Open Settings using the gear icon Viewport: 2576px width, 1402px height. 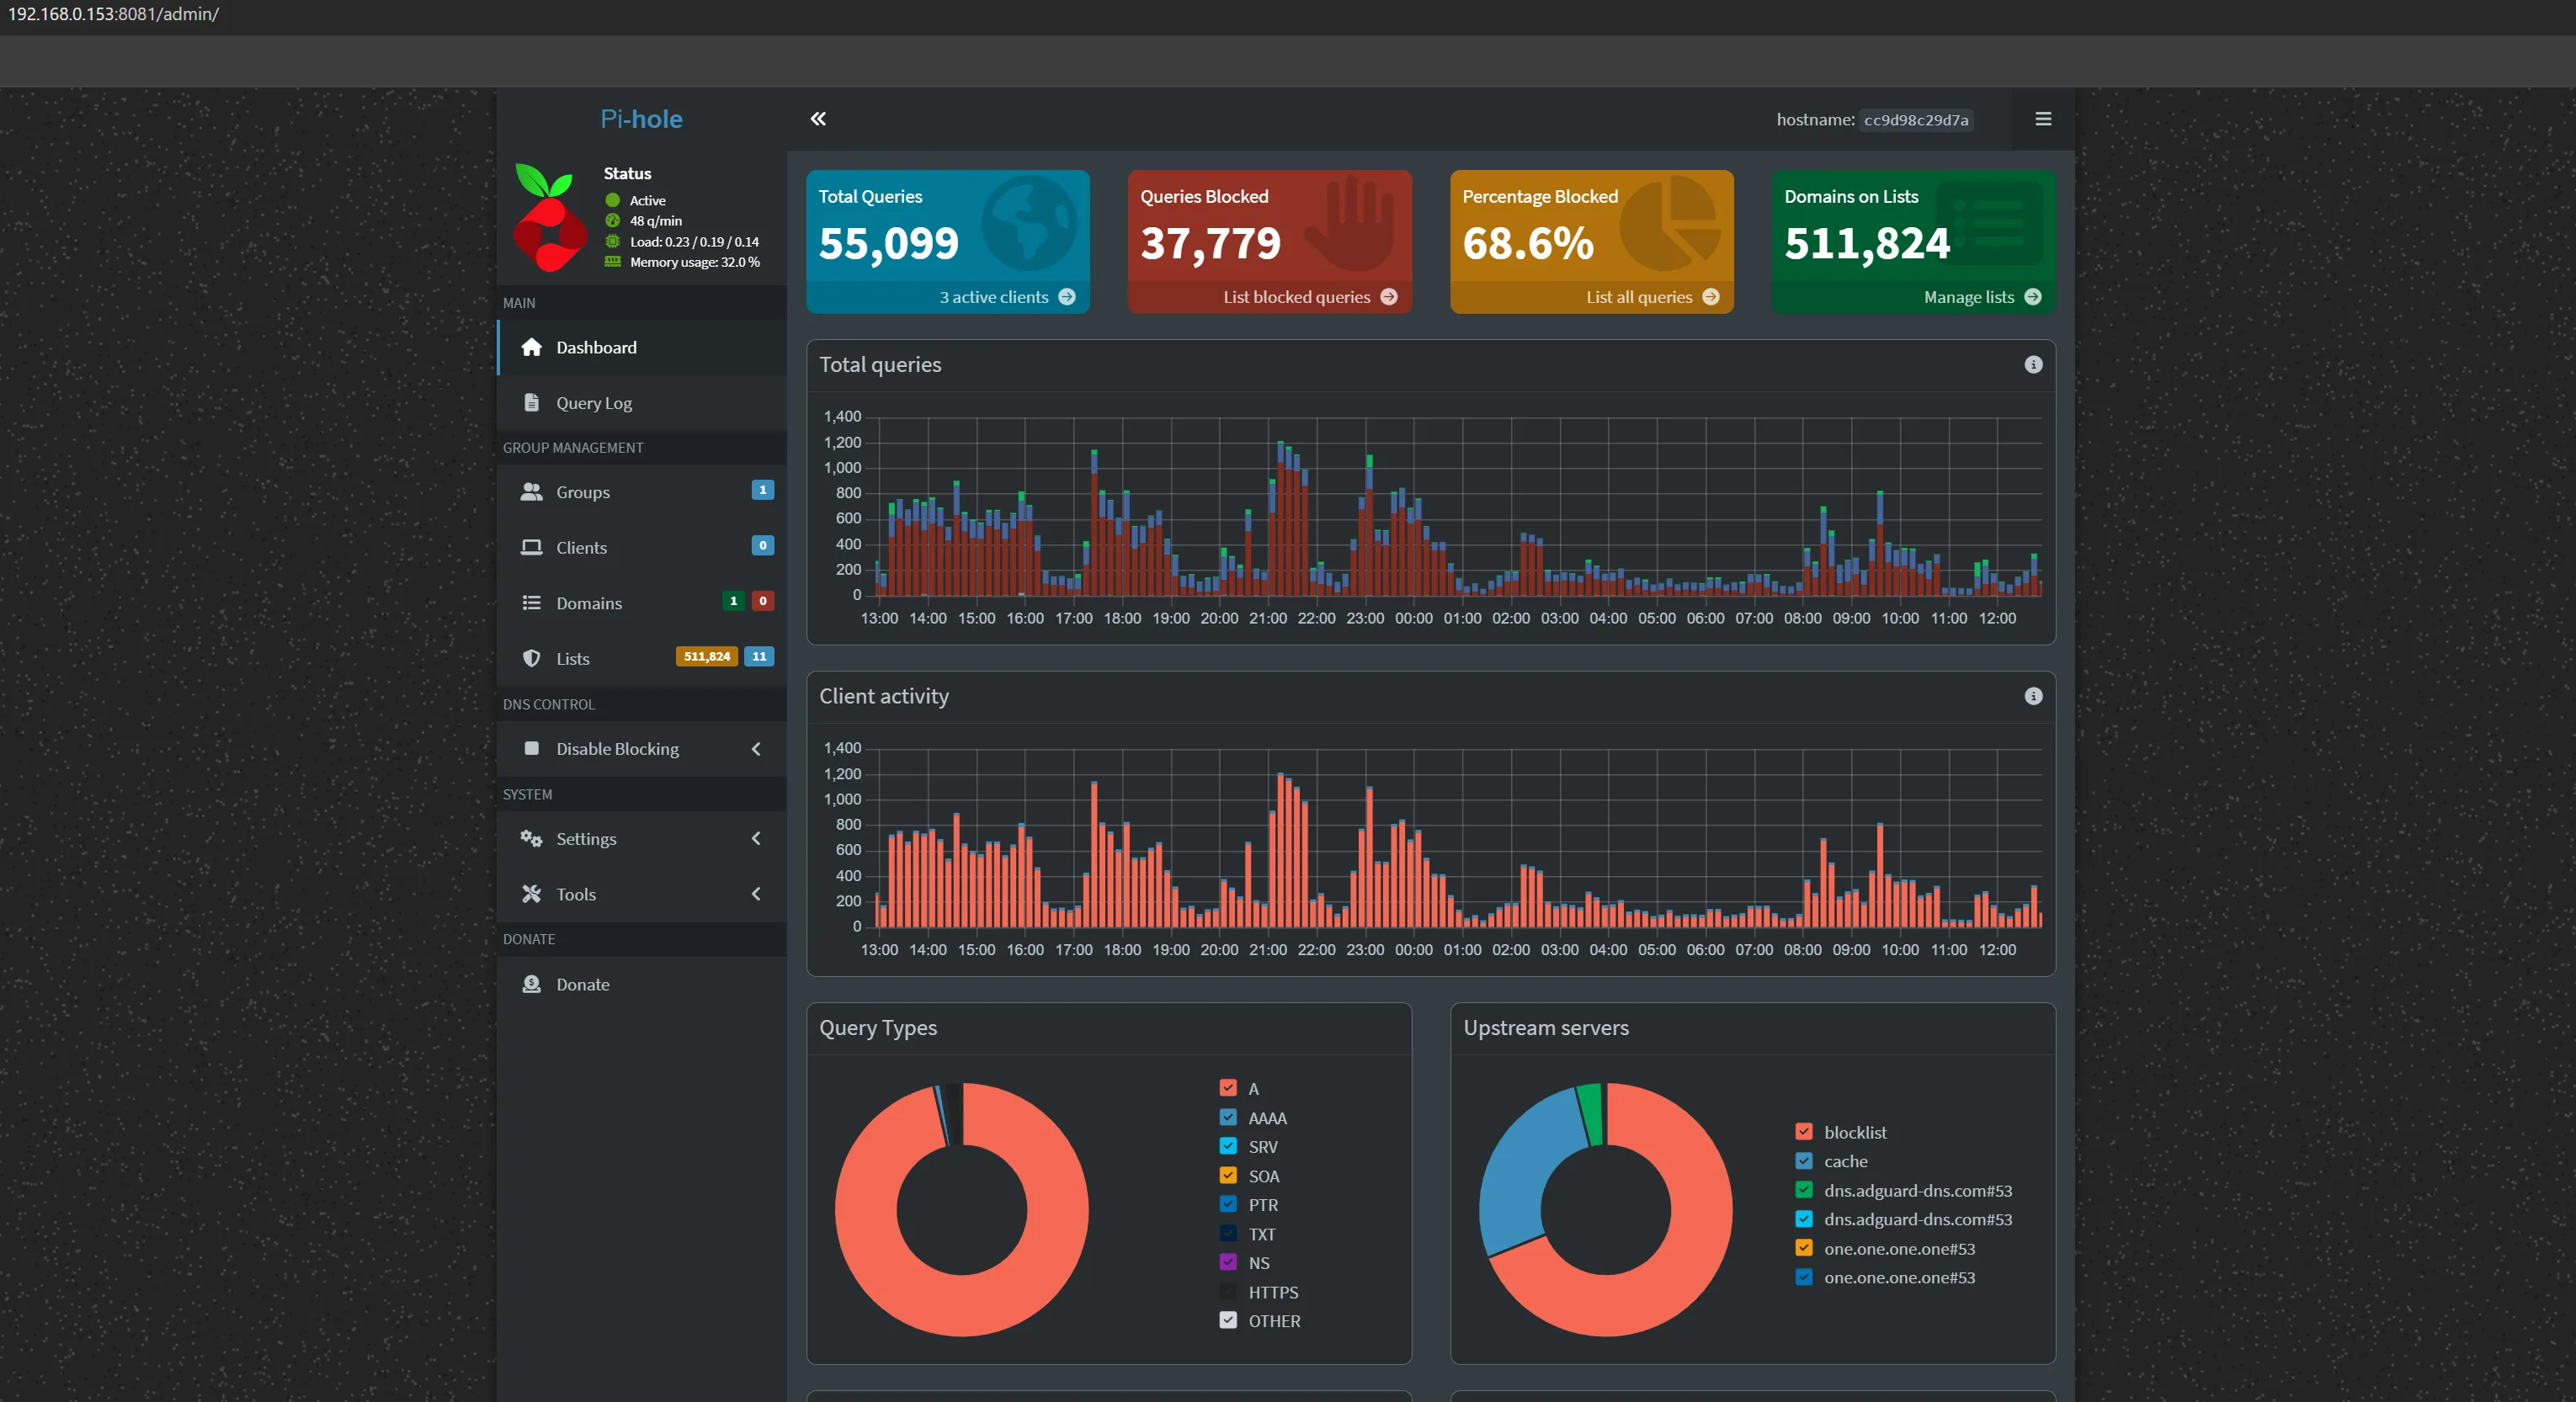point(530,839)
